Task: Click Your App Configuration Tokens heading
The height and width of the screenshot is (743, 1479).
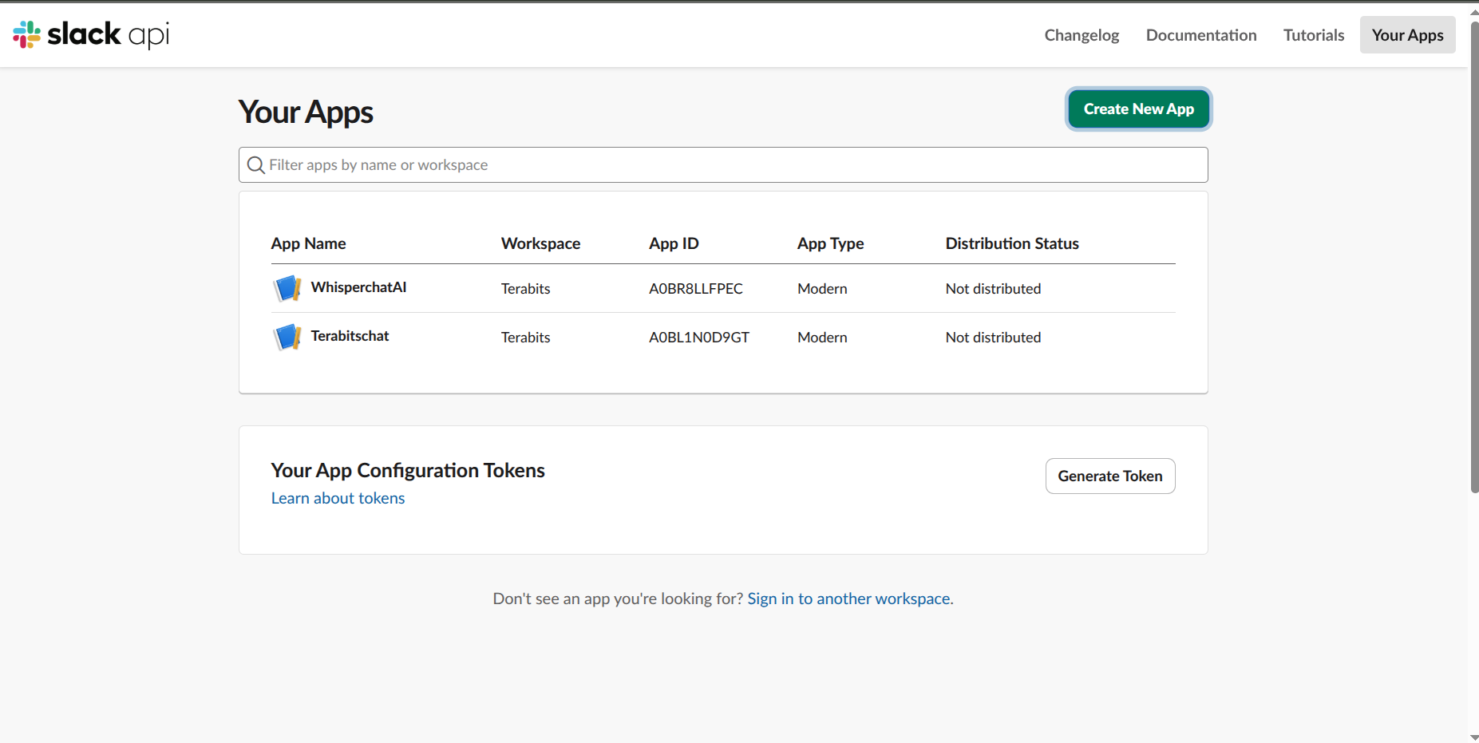Action: tap(408, 470)
